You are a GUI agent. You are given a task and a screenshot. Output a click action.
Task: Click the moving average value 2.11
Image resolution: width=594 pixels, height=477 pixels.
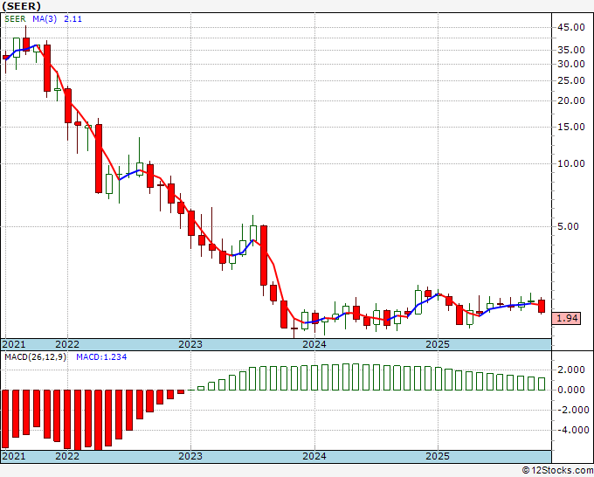pos(73,19)
